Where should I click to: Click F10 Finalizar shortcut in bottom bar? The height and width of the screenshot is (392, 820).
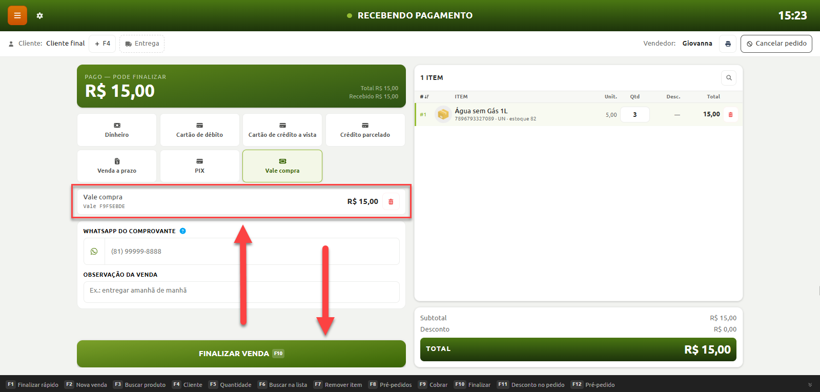click(x=472, y=385)
